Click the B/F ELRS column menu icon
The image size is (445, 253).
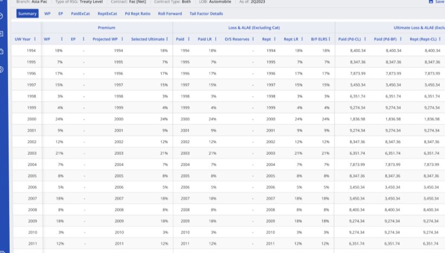tap(329, 39)
